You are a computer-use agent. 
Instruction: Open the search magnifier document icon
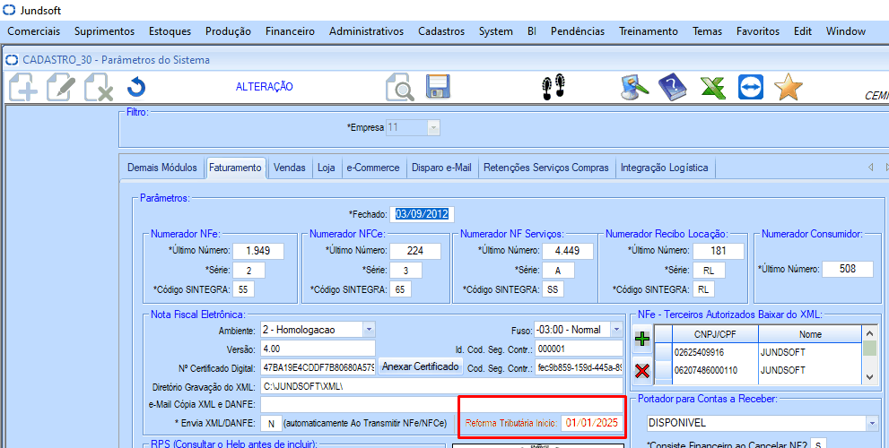tap(399, 87)
